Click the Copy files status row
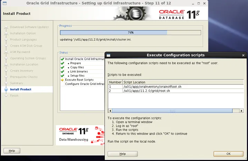Image resolution: width=248 pixels, height=161 pixels. [x=82, y=67]
